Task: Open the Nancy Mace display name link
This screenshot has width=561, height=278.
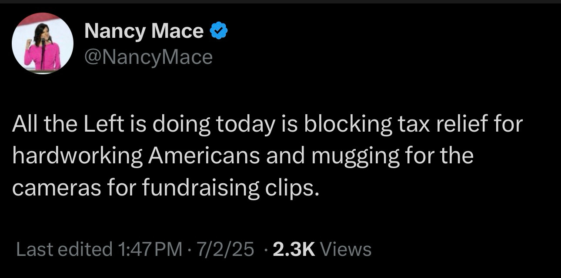Action: pyautogui.click(x=144, y=31)
